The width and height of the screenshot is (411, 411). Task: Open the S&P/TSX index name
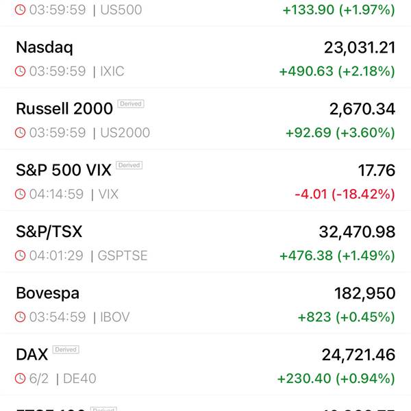point(49,232)
